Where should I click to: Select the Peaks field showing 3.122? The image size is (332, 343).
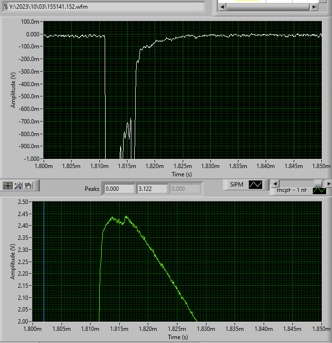(152, 189)
